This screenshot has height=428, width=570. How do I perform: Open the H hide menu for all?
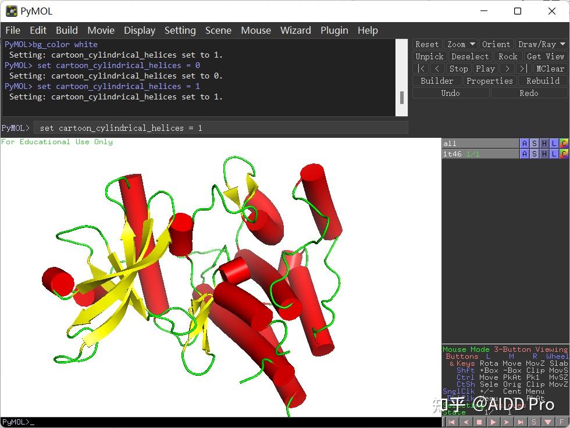tap(544, 144)
